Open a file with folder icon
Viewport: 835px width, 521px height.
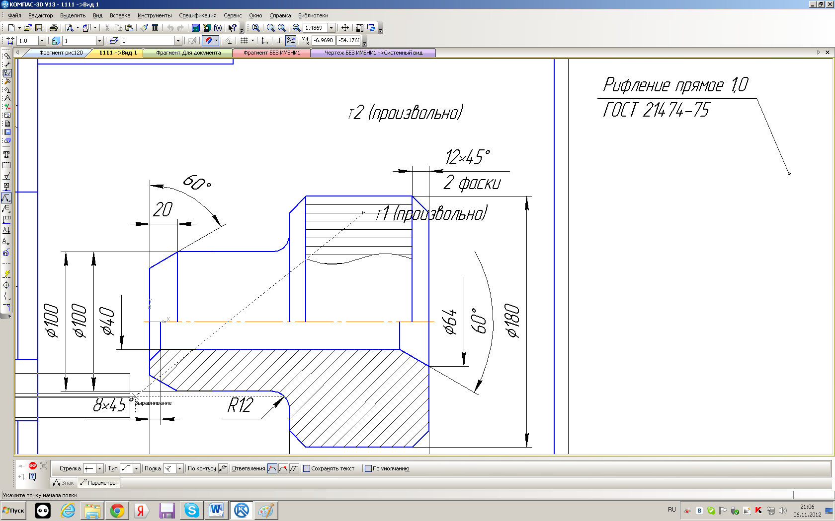coord(28,28)
